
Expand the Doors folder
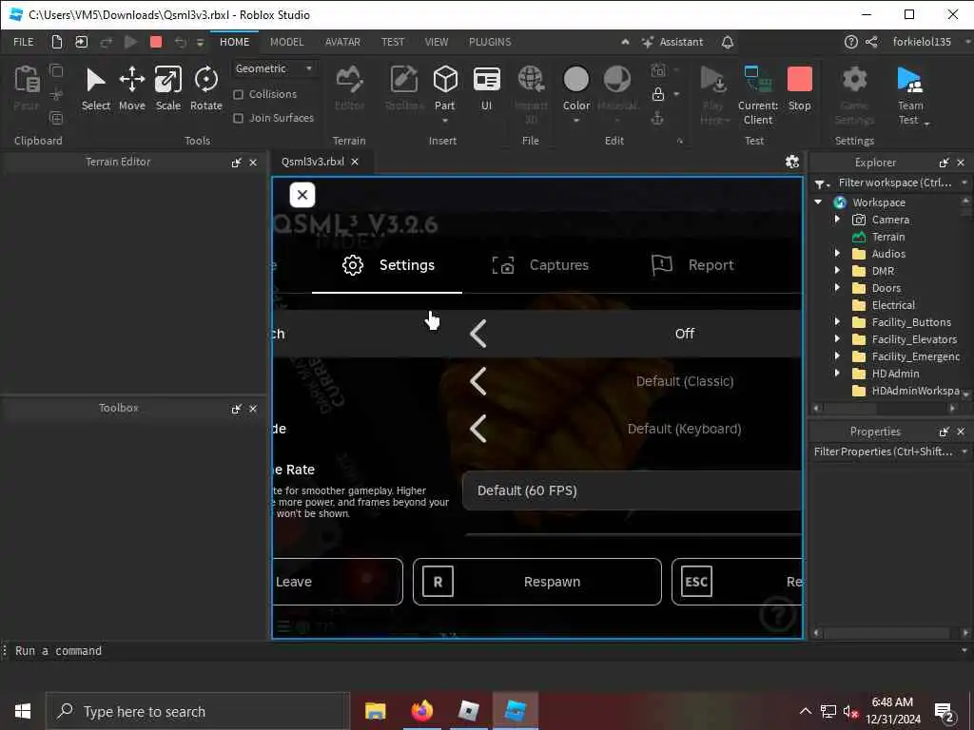[x=837, y=287]
